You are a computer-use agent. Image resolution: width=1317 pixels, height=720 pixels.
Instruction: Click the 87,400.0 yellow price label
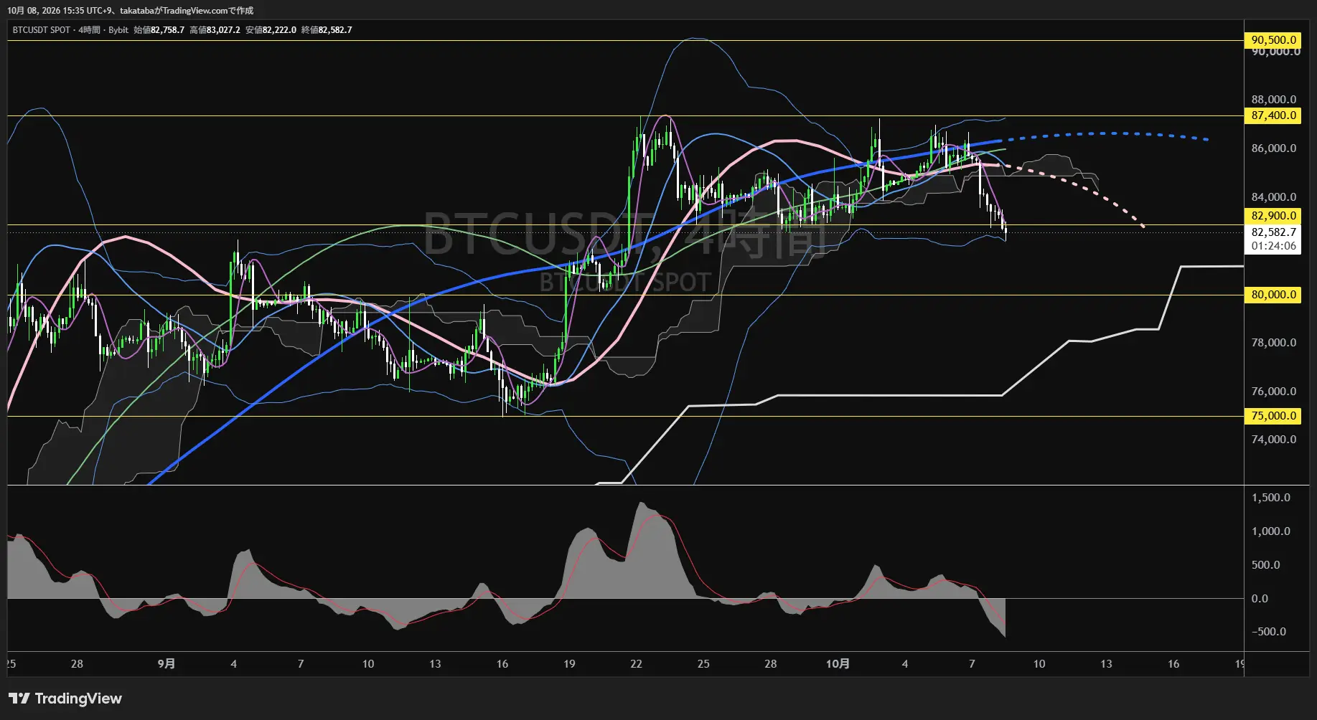(1273, 115)
